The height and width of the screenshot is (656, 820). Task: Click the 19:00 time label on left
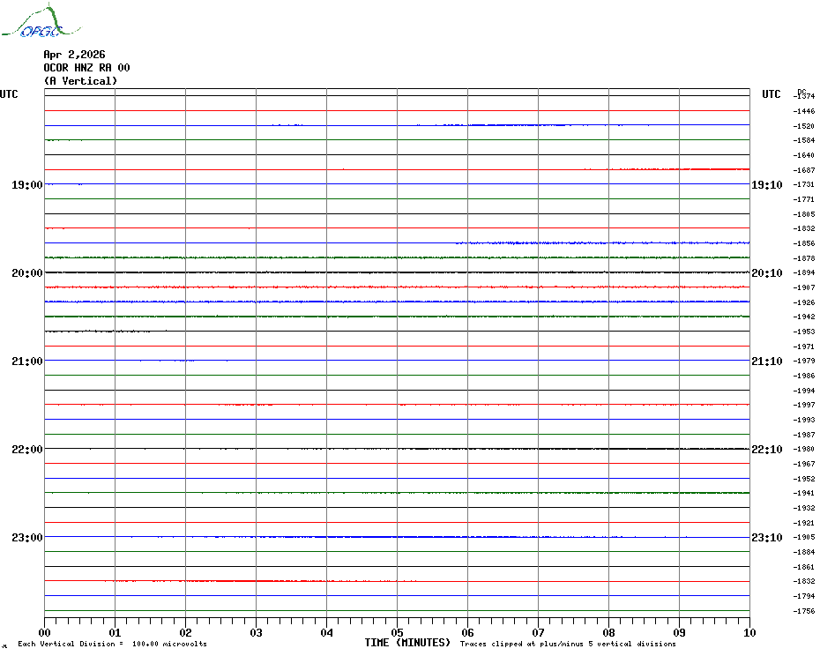27,185
